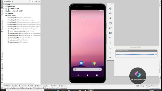Image resolution: width=162 pixels, height=91 pixels.
Task: Click the '1 process running' status link
Action: (x=154, y=88)
